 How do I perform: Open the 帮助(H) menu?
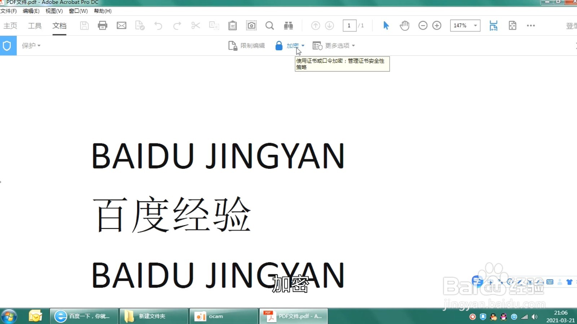click(103, 11)
